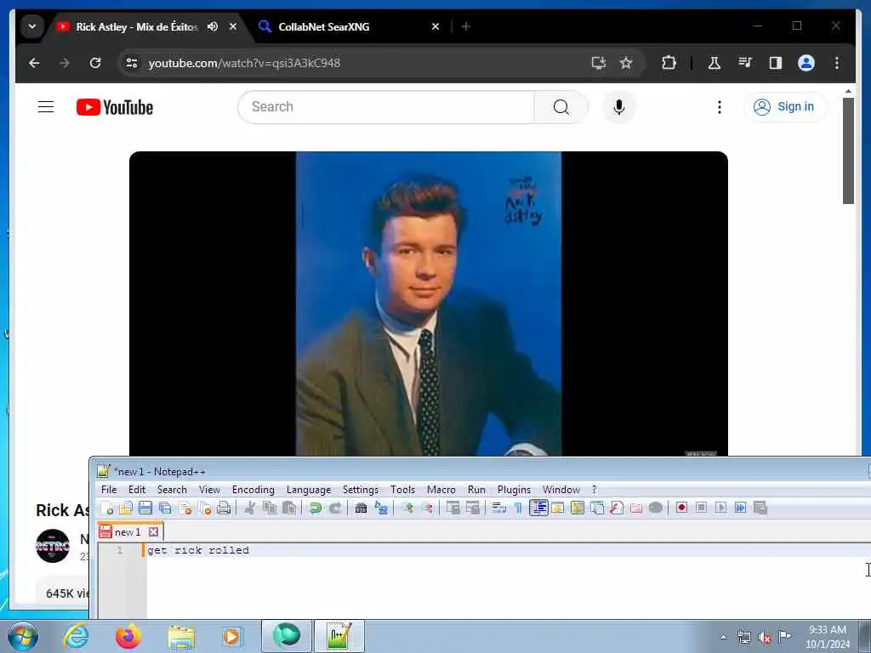Image resolution: width=871 pixels, height=653 pixels.
Task: Click the Save All toolbar icon
Action: (165, 508)
